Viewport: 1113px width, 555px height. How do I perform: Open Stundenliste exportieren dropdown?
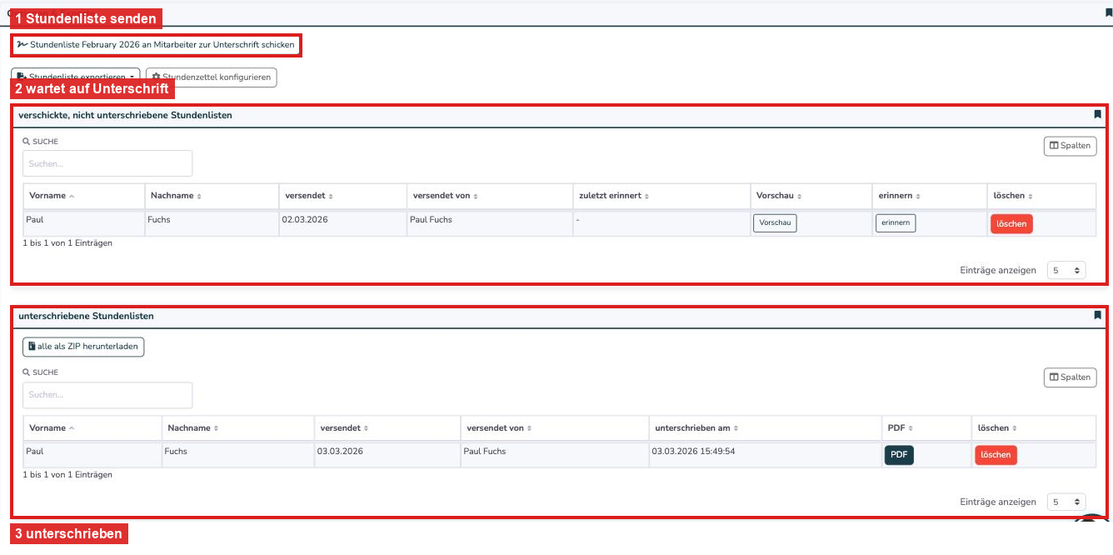point(76,77)
